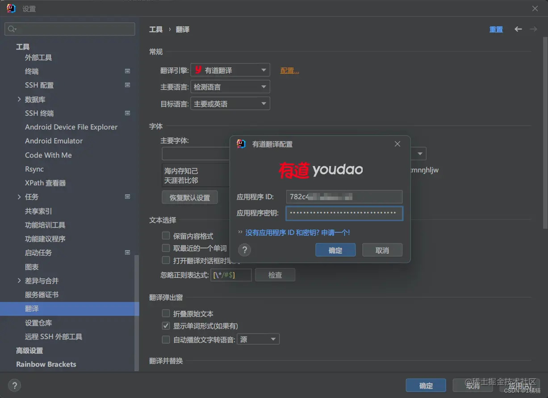Image resolution: width=548 pixels, height=398 pixels.
Task: Enable 折叠原始文本 option
Action: (166, 314)
